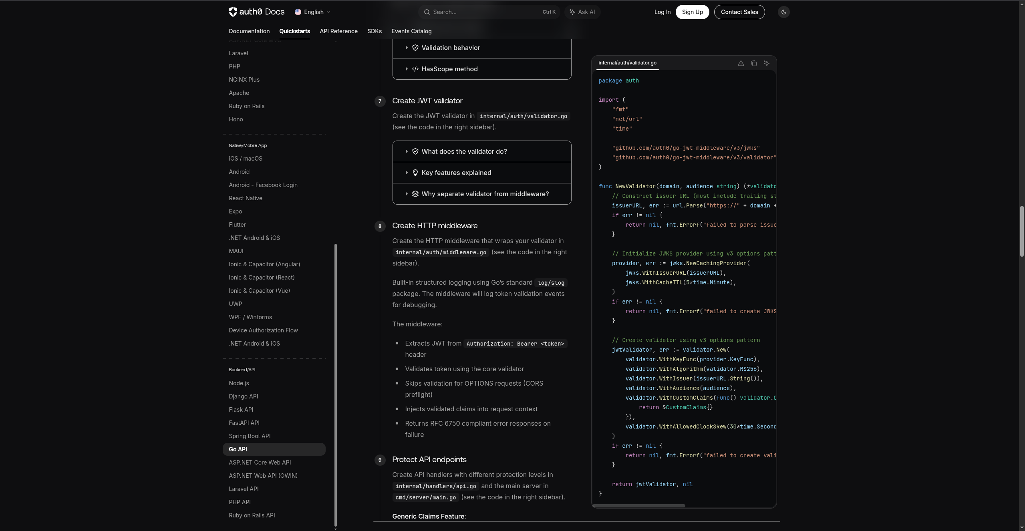This screenshot has height=531, width=1025.
Task: Expand the Key features explained section
Action: [x=482, y=173]
